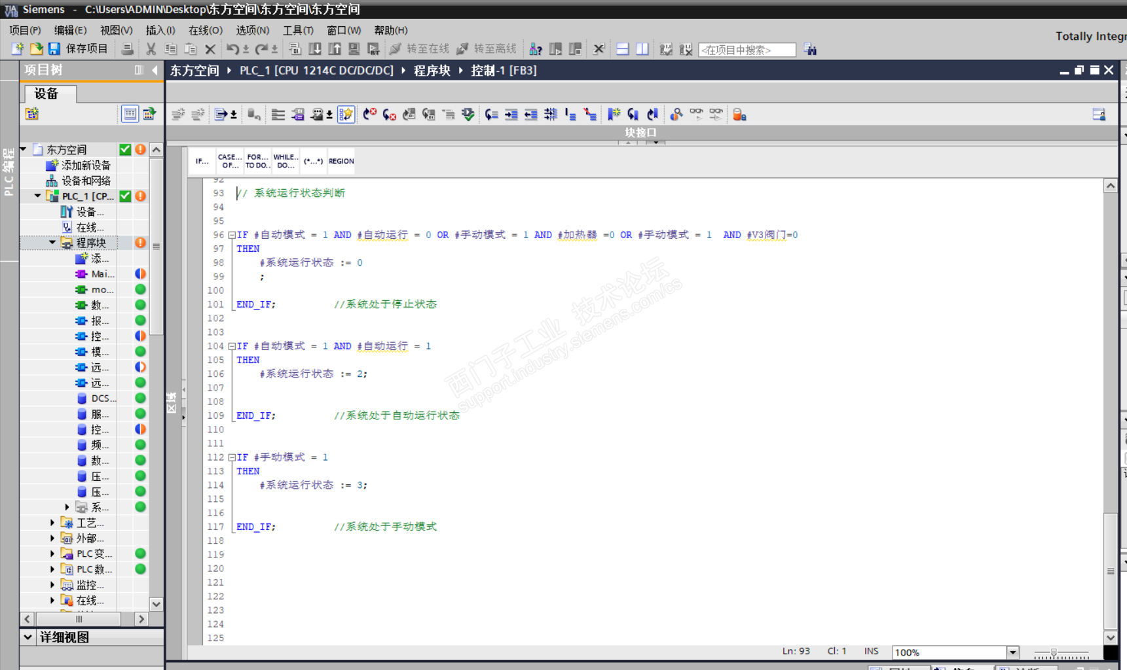Expand the 监控 tree folder
Screen dimensions: 1127x670
(52, 585)
